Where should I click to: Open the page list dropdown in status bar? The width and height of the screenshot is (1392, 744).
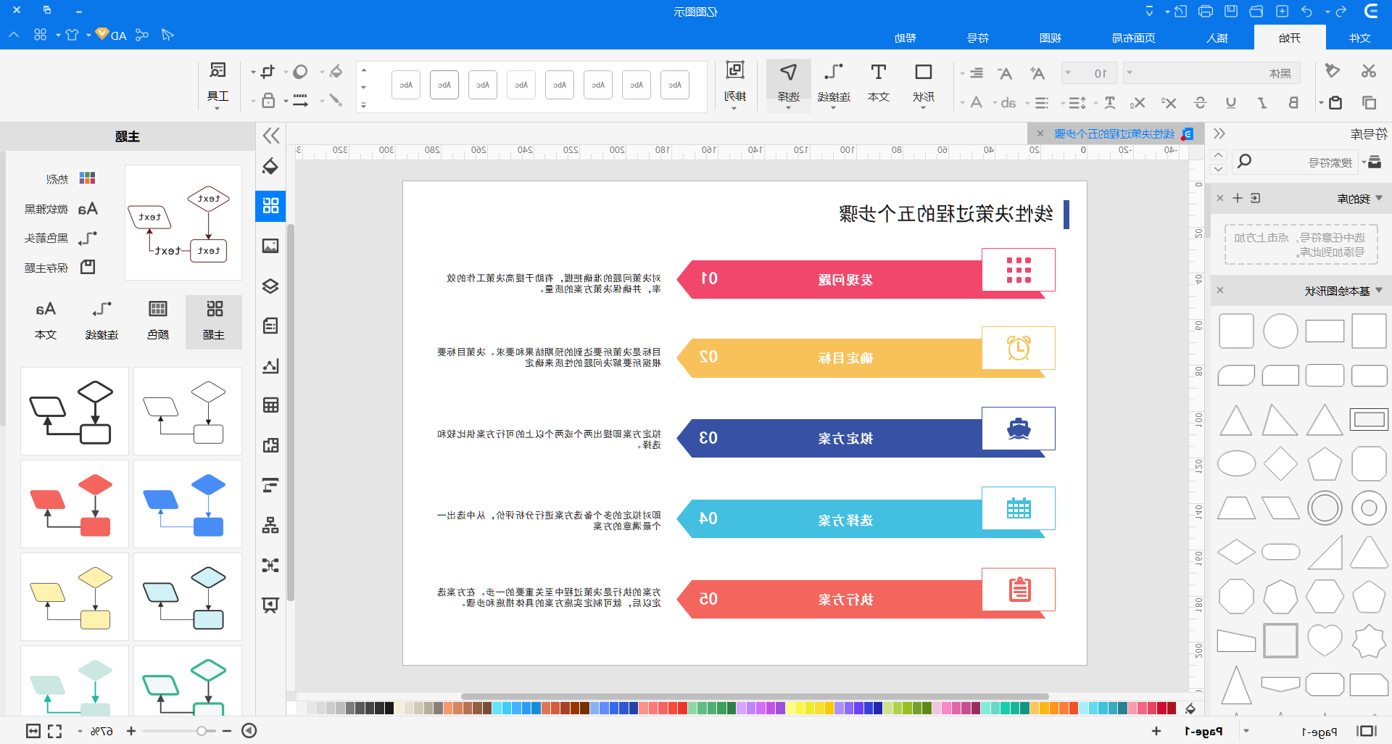coord(1246,731)
